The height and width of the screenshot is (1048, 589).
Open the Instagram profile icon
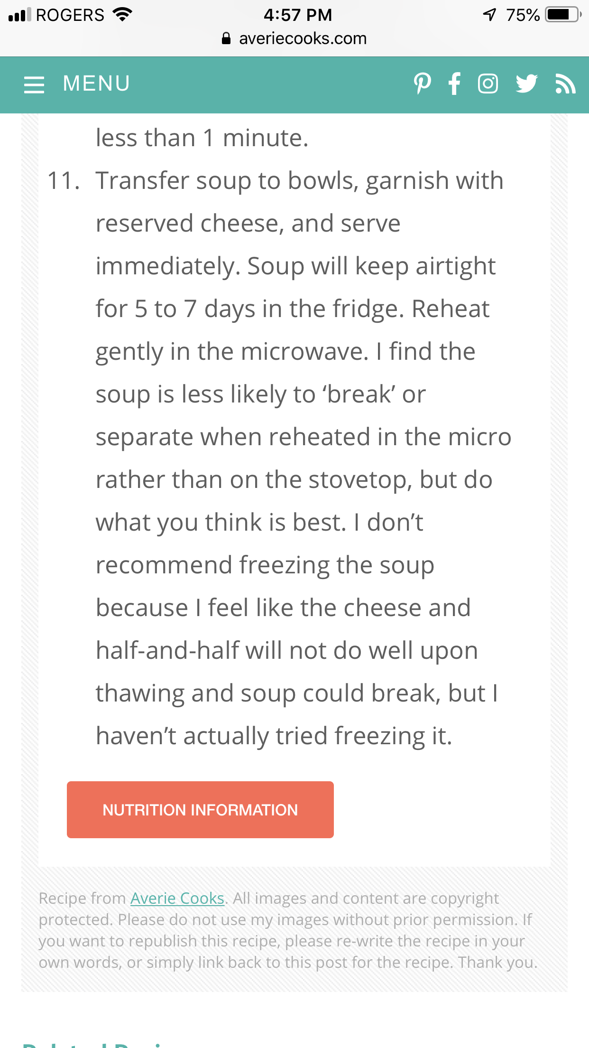(x=488, y=84)
